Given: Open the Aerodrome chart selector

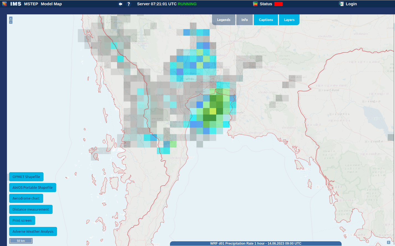Looking at the screenshot, I should (x=26, y=198).
